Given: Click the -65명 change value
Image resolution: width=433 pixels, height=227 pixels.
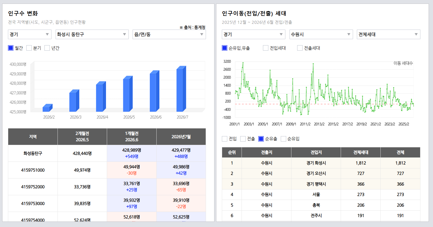Looking at the screenshot, I should [181, 190].
